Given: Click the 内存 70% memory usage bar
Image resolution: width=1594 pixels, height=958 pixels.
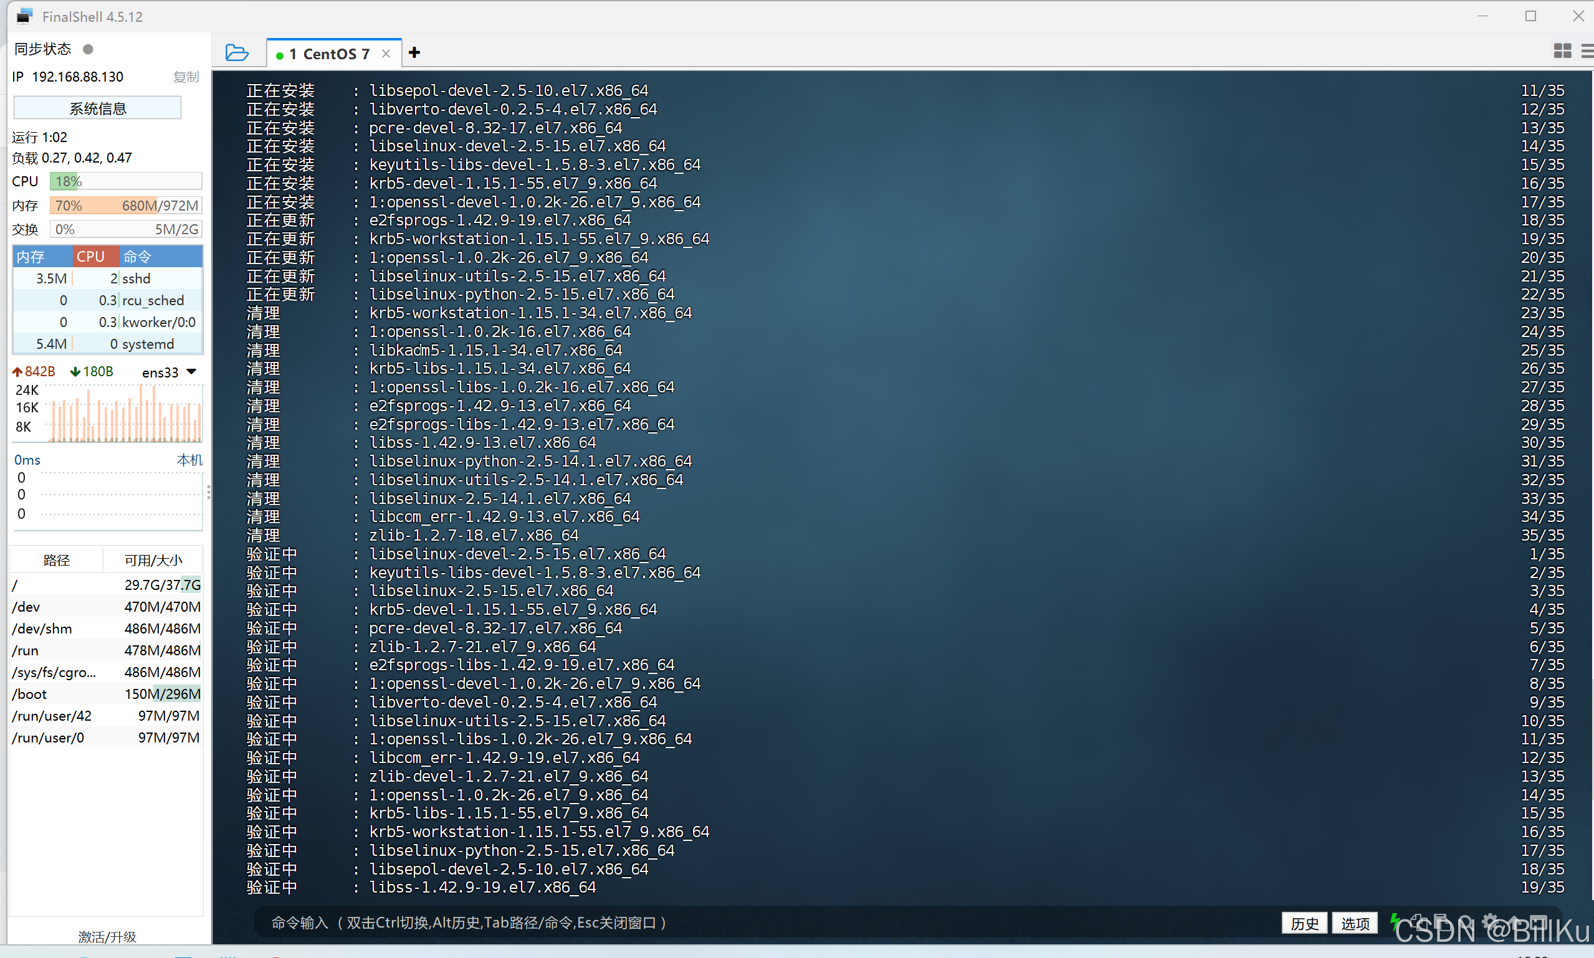Looking at the screenshot, I should tap(126, 206).
